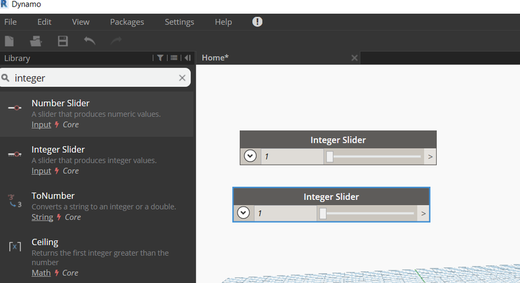Screen dimensions: 520x283
Task: Open the Settings menu
Action: click(x=179, y=22)
